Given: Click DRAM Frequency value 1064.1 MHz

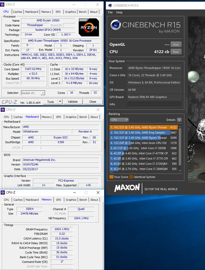Looking at the screenshot, I should coord(62,229).
